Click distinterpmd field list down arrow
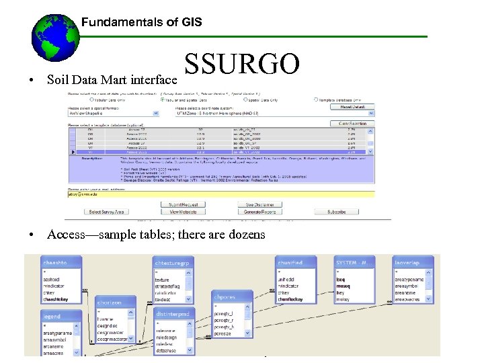This screenshot has width=484, height=363. point(190,350)
